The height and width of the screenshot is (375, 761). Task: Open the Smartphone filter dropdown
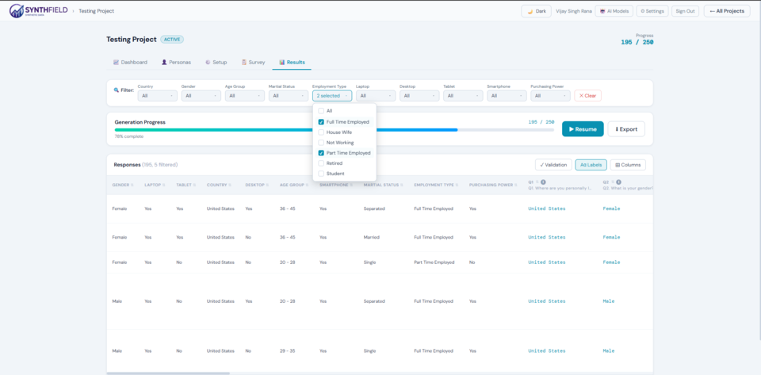507,96
